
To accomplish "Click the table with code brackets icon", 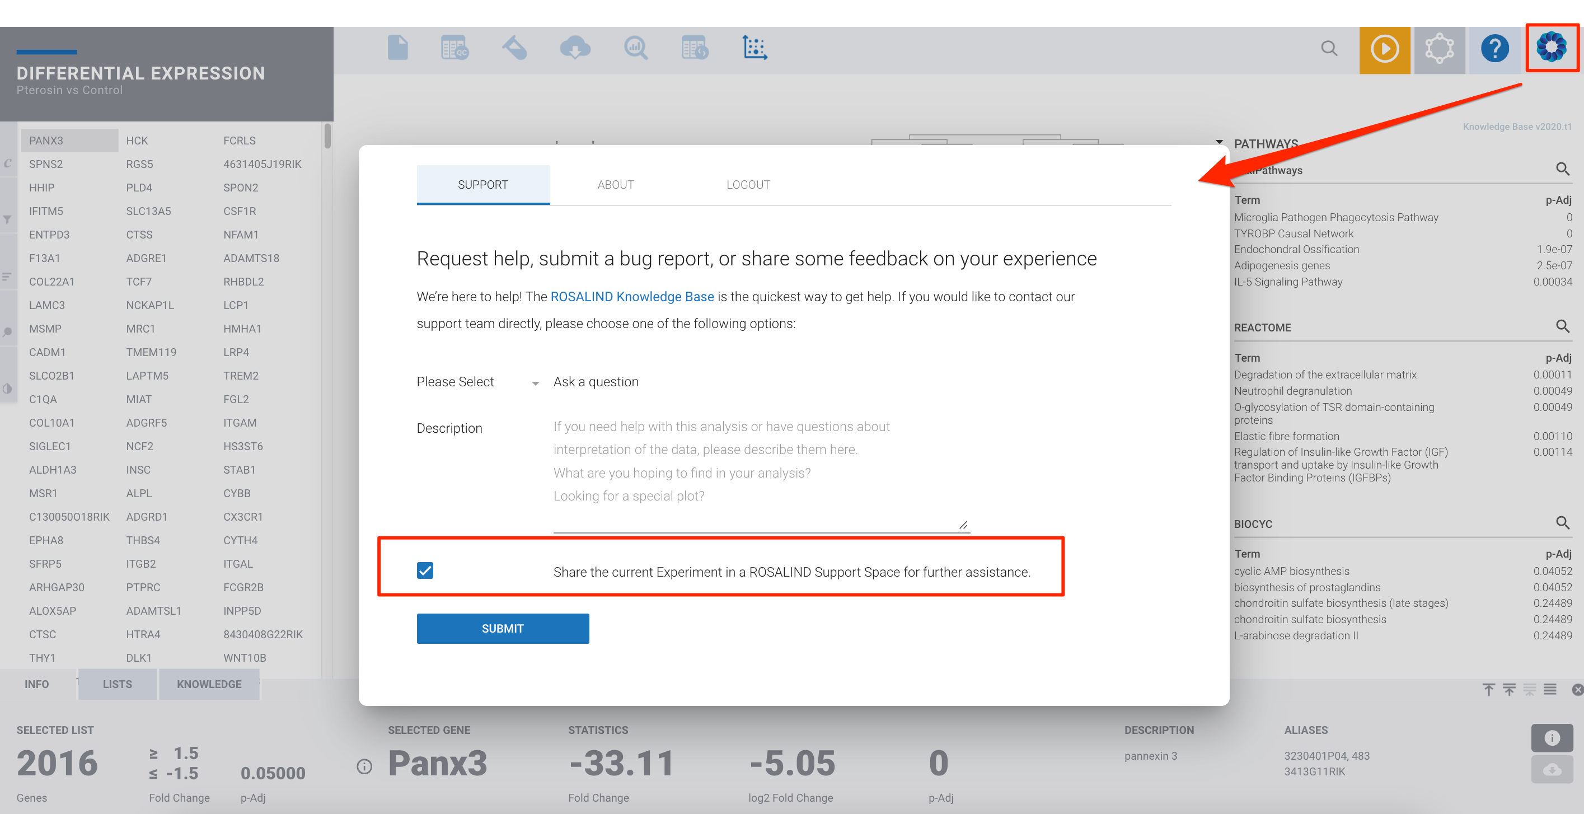I will pyautogui.click(x=695, y=48).
